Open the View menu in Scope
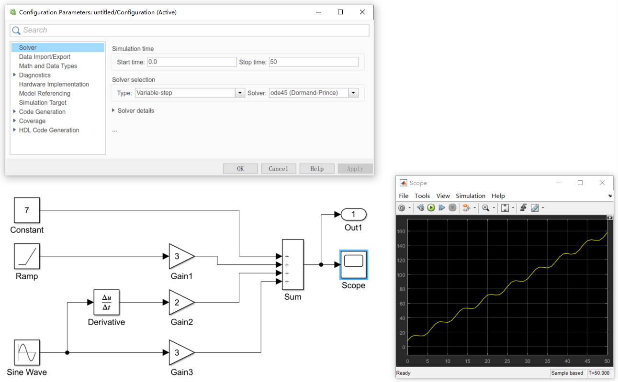Screen dimensions: 618x382 [443, 196]
